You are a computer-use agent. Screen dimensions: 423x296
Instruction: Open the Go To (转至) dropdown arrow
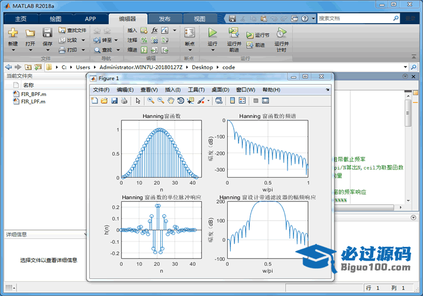click(x=116, y=40)
